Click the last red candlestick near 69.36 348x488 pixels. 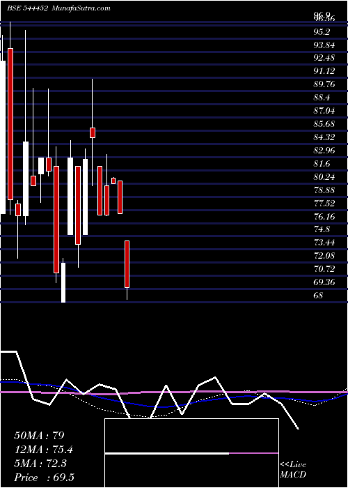(127, 264)
